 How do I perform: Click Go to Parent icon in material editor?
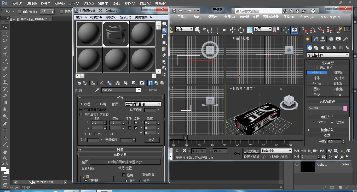point(156,83)
